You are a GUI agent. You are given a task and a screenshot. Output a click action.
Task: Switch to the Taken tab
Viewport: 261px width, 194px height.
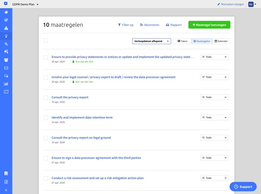[182, 41]
